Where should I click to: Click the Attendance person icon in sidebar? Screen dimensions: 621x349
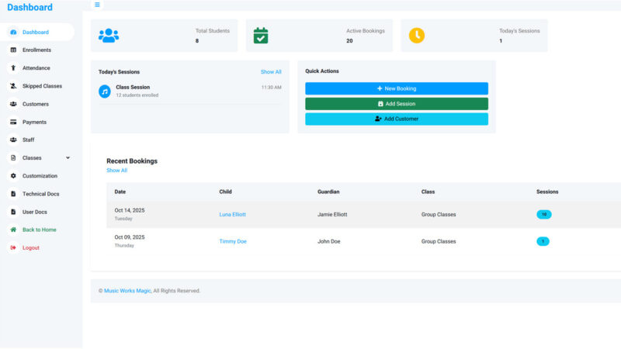click(x=13, y=68)
